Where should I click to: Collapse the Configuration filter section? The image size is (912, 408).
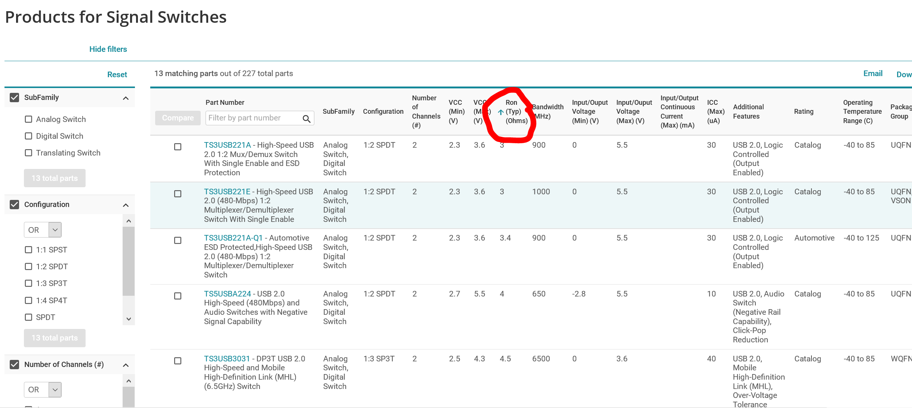point(126,205)
